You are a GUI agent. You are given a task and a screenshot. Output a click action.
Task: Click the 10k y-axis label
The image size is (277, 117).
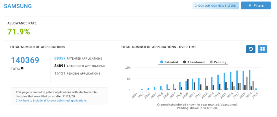point(128,67)
